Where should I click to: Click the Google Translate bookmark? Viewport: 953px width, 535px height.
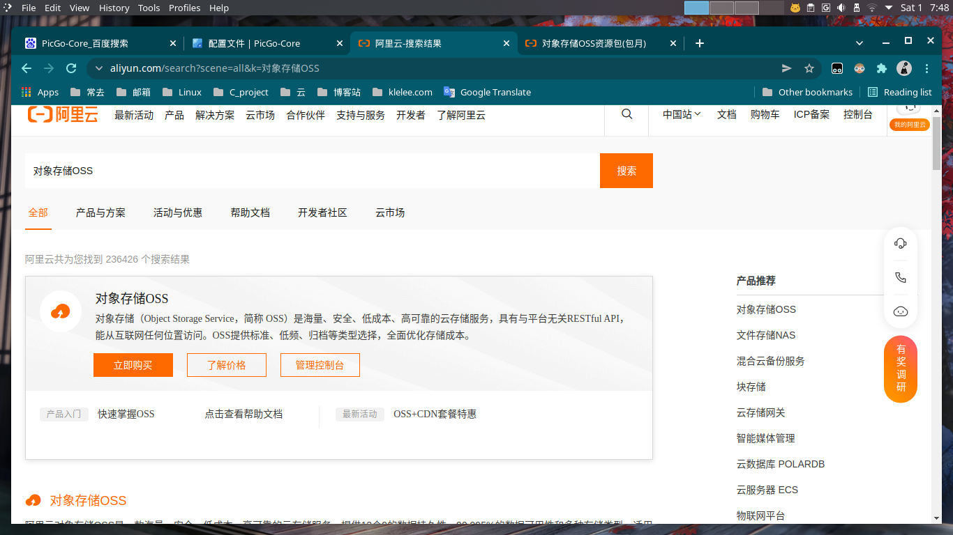pyautogui.click(x=487, y=92)
